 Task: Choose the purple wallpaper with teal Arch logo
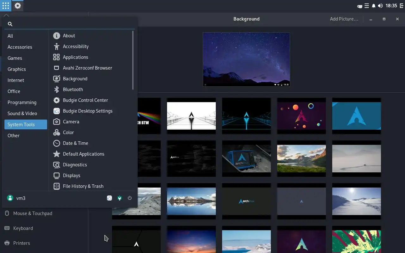pos(302,239)
